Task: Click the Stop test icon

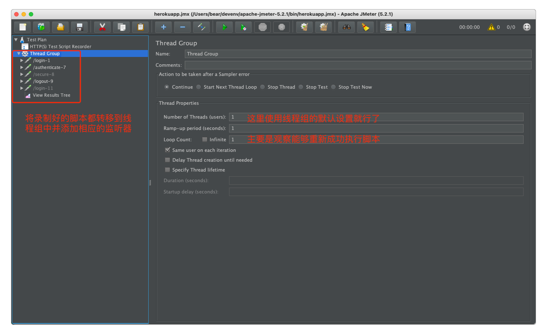Action: pyautogui.click(x=262, y=27)
